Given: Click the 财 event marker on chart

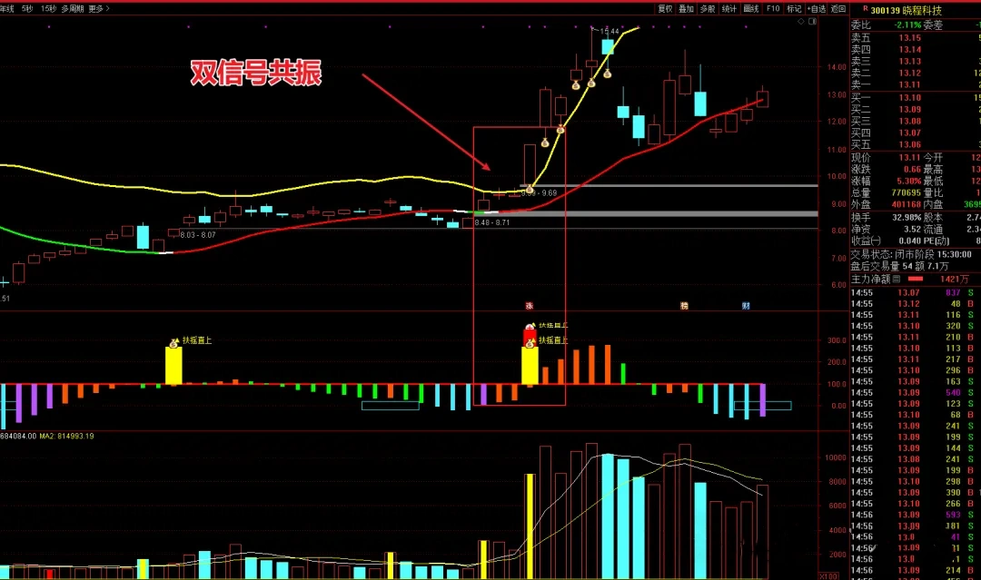Looking at the screenshot, I should 746,306.
